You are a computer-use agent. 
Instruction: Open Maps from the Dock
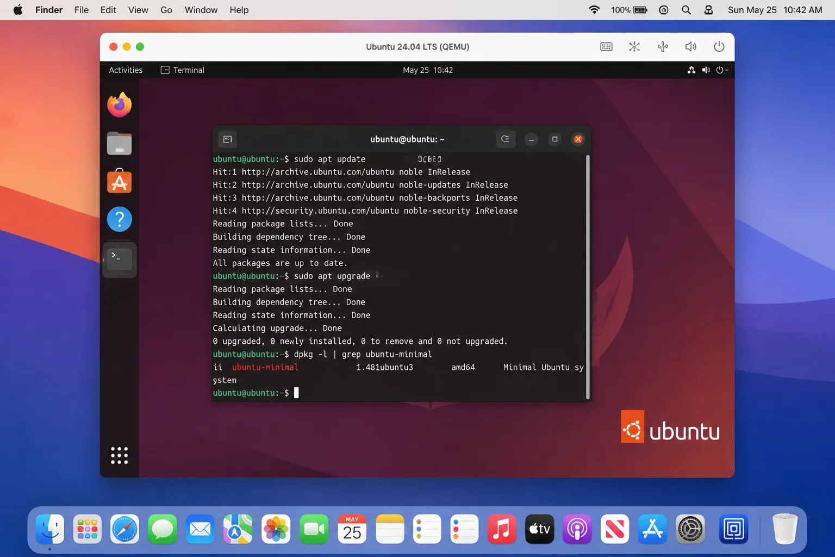[238, 529]
